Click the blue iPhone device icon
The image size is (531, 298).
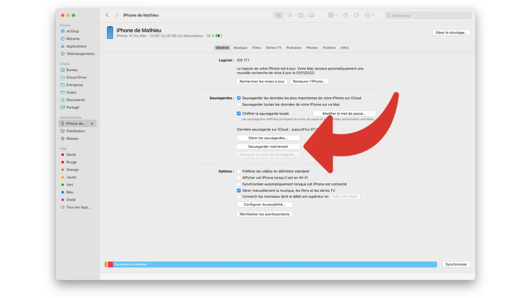(110, 32)
